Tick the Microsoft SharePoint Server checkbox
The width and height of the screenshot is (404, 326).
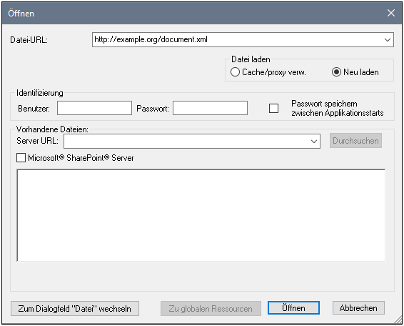(21, 158)
